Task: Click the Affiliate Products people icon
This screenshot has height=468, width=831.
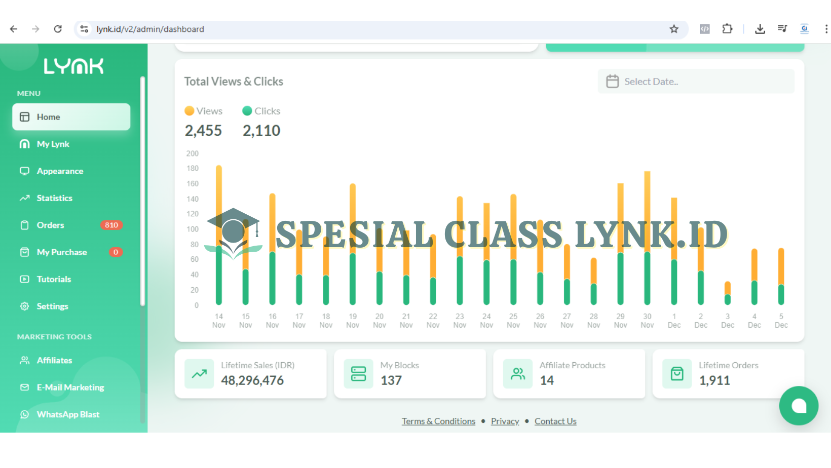Action: point(518,374)
